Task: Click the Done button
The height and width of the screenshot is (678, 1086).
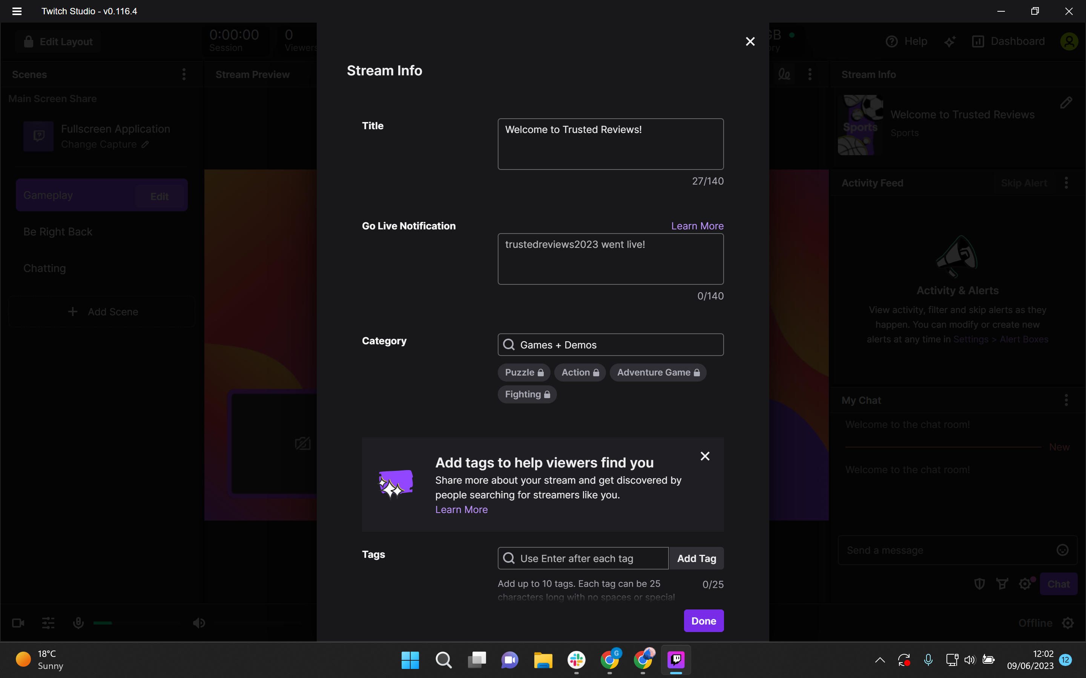Action: pyautogui.click(x=704, y=621)
